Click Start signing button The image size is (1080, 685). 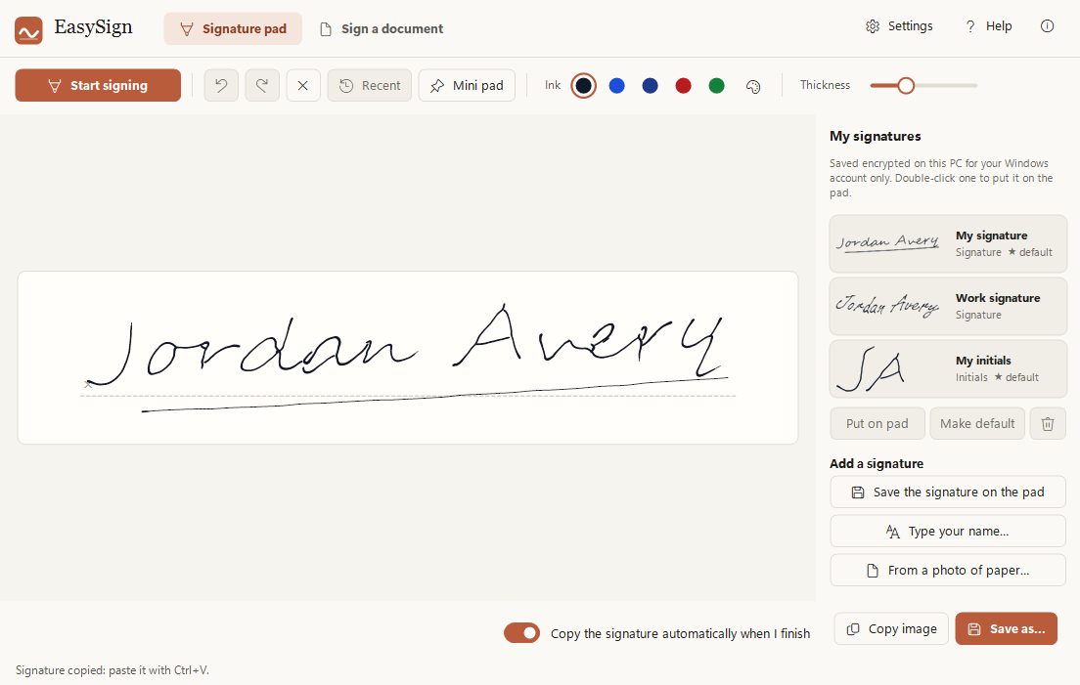click(x=98, y=85)
